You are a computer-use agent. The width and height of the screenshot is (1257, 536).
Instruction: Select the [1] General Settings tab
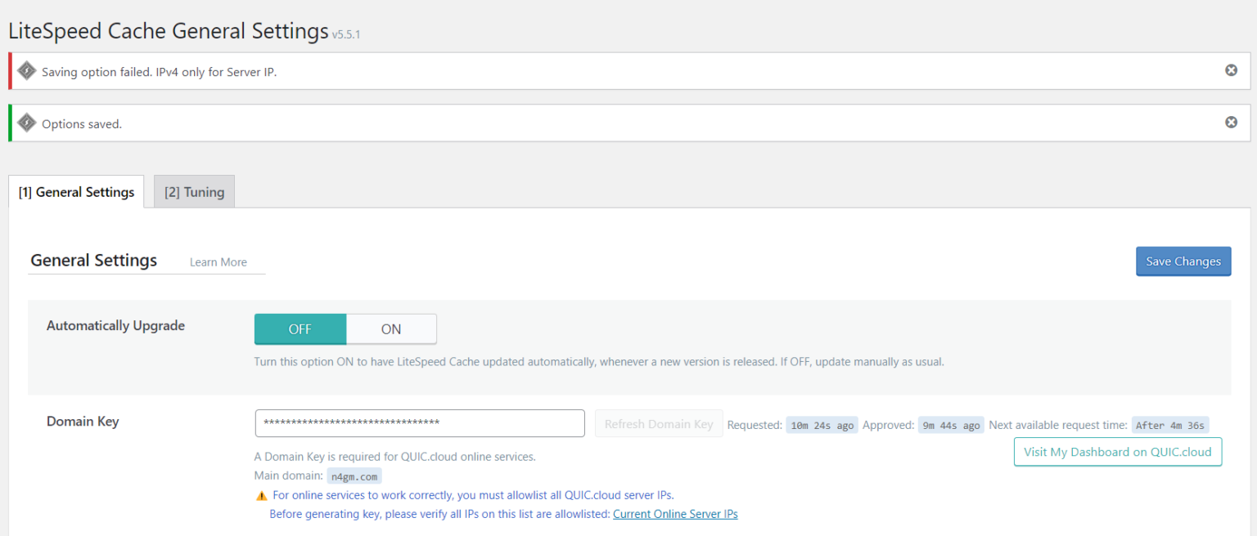tap(76, 191)
